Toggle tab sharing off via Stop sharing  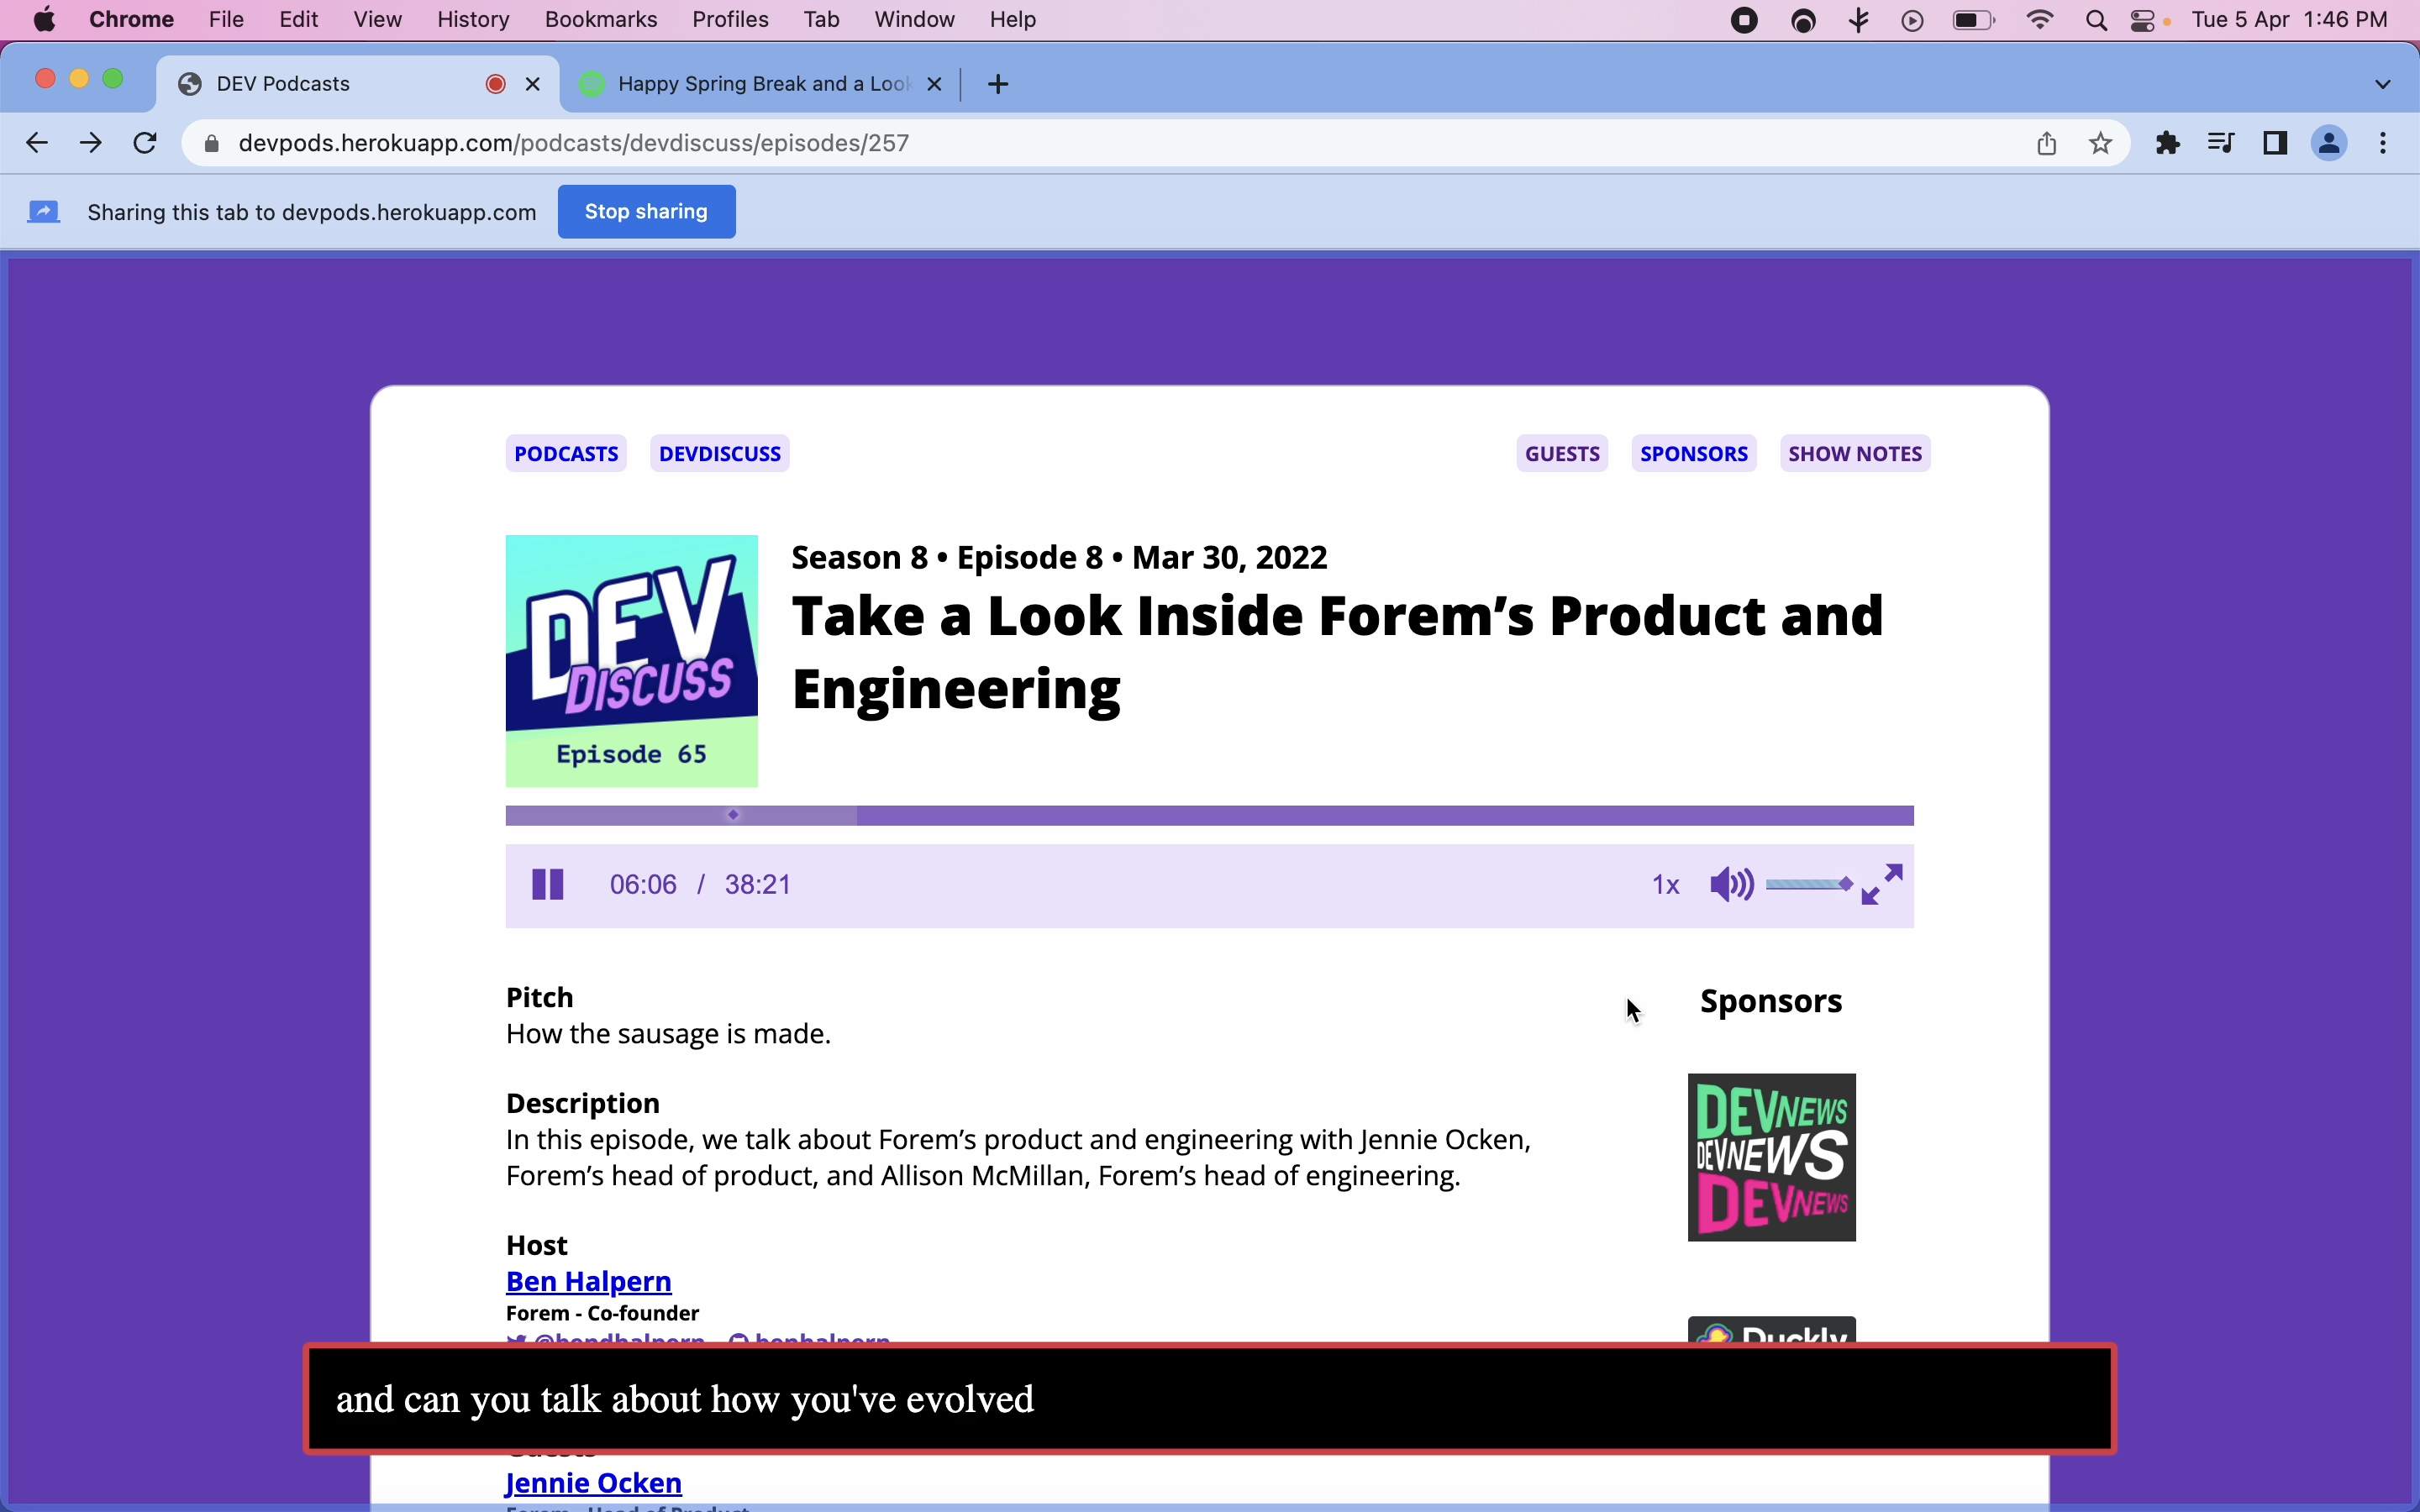646,211
